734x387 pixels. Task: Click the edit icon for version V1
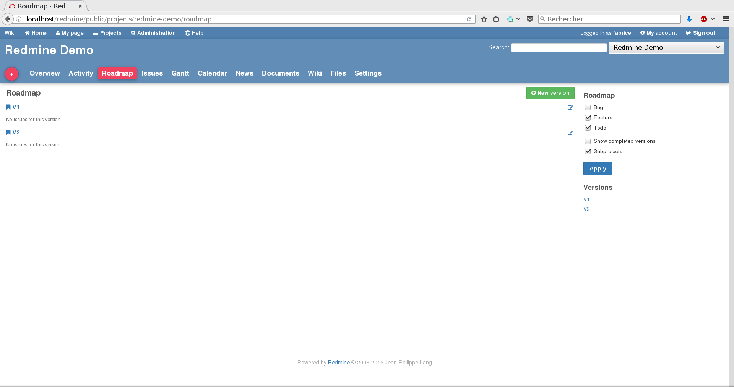(x=570, y=108)
